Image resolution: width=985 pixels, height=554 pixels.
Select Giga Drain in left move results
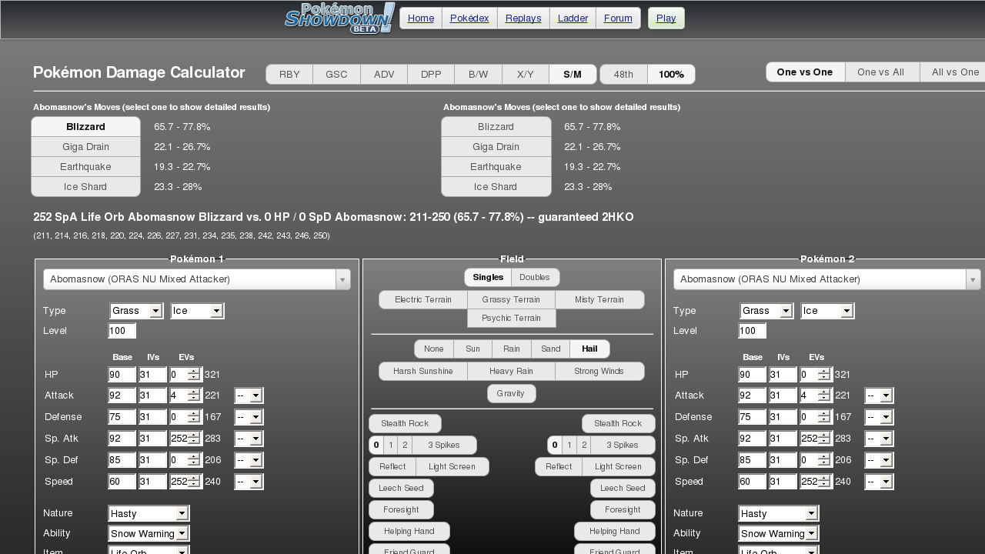tap(85, 147)
